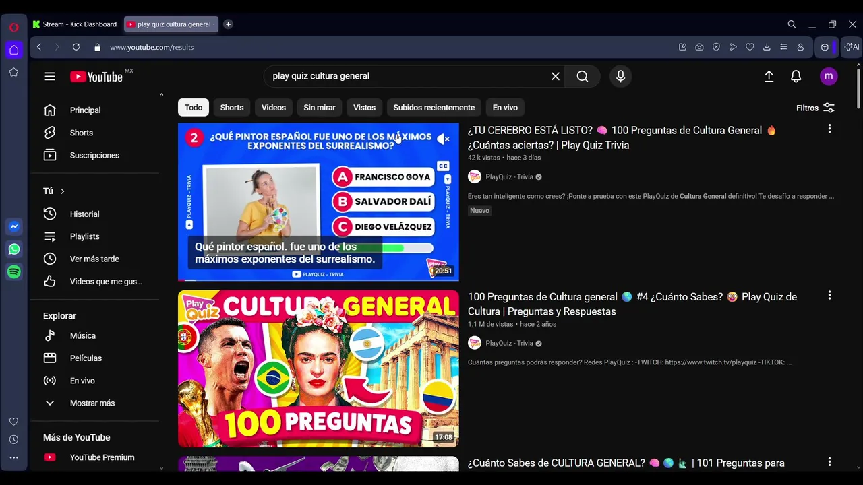The width and height of the screenshot is (863, 485).
Task: Open the YouTube hamburger guide menu
Action: [50, 77]
